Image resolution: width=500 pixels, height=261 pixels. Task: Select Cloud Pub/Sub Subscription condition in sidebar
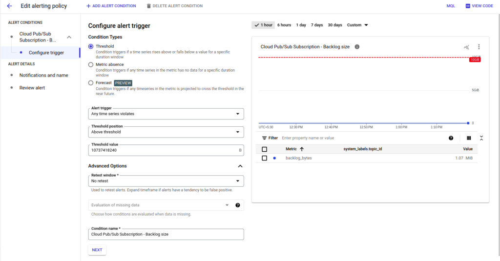38,37
